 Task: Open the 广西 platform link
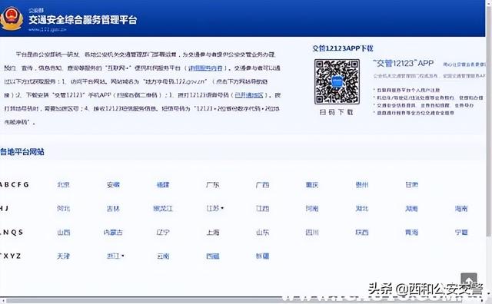(262, 184)
